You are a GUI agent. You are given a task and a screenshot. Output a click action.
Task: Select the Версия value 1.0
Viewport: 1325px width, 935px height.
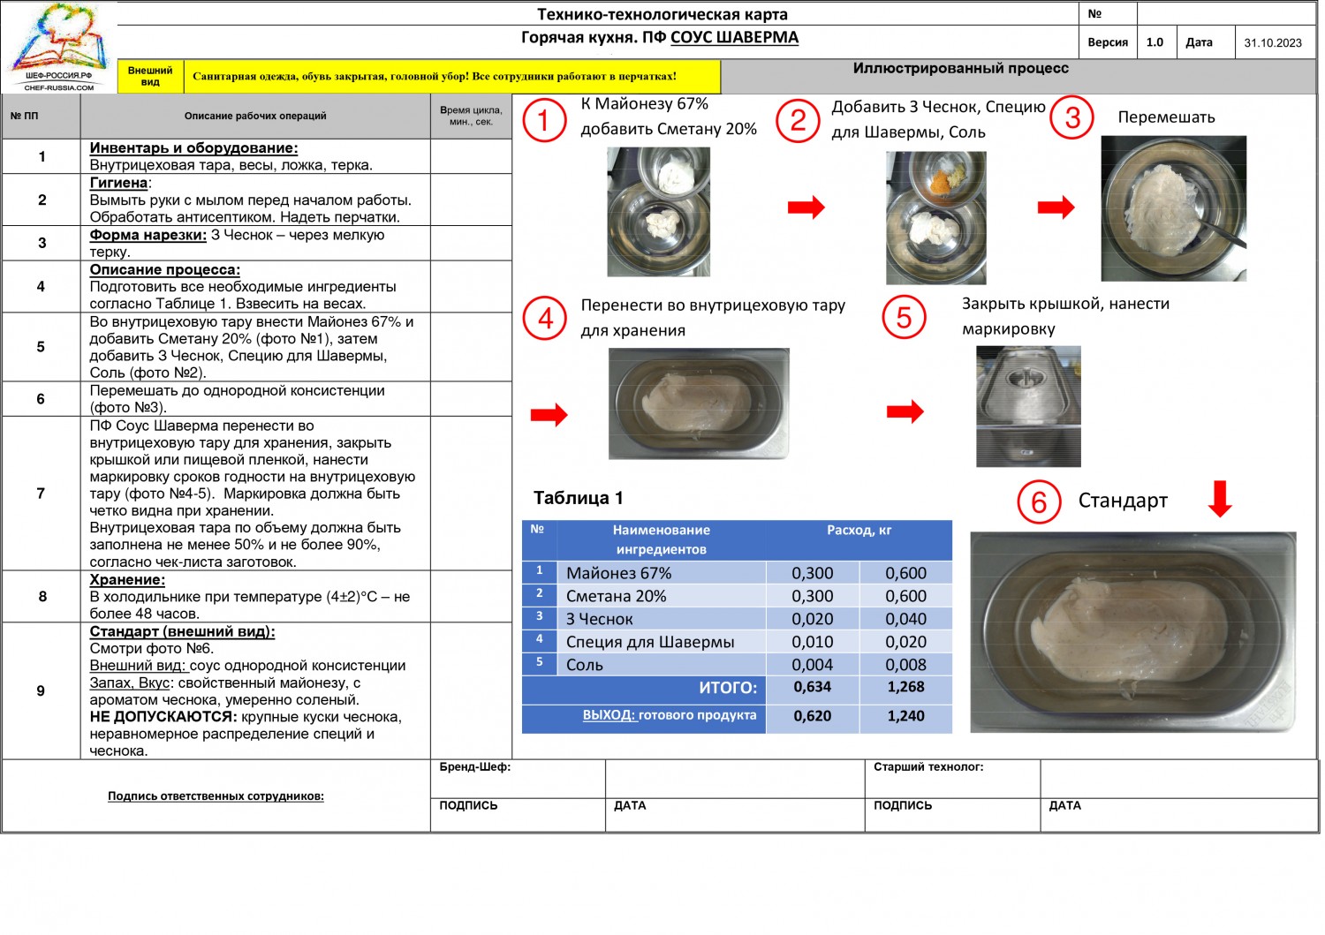1155,42
